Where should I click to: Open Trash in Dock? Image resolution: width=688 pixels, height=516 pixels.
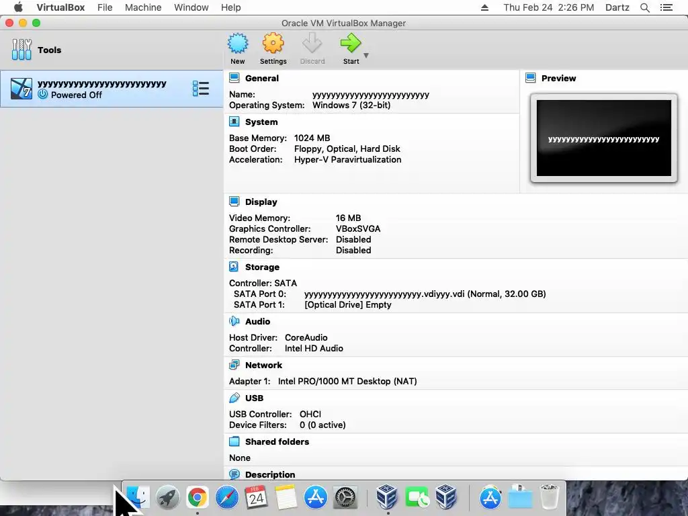click(549, 497)
